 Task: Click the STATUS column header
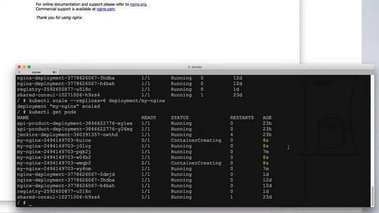tap(179, 118)
